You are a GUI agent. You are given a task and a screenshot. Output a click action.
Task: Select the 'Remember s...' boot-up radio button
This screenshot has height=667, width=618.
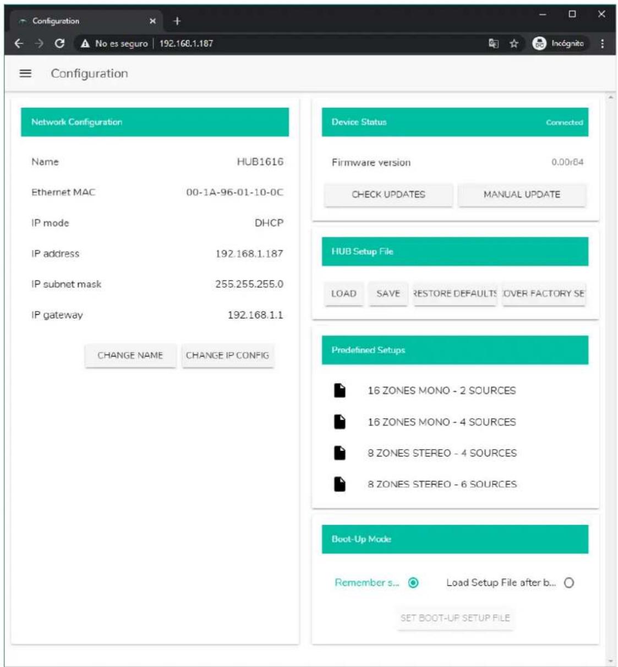[413, 583]
